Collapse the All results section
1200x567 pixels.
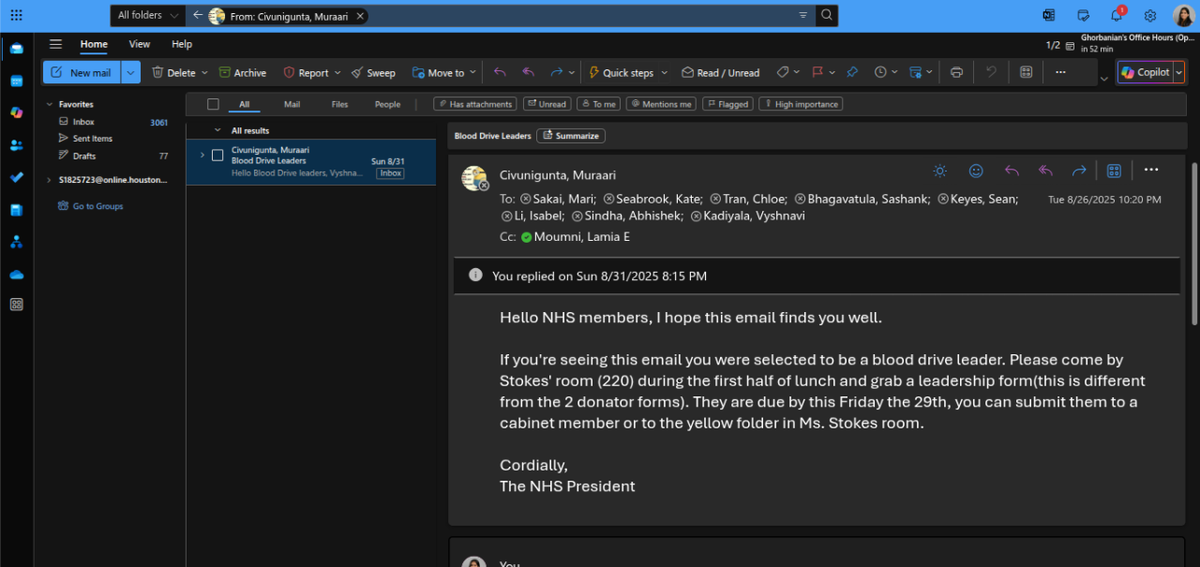pyautogui.click(x=217, y=130)
